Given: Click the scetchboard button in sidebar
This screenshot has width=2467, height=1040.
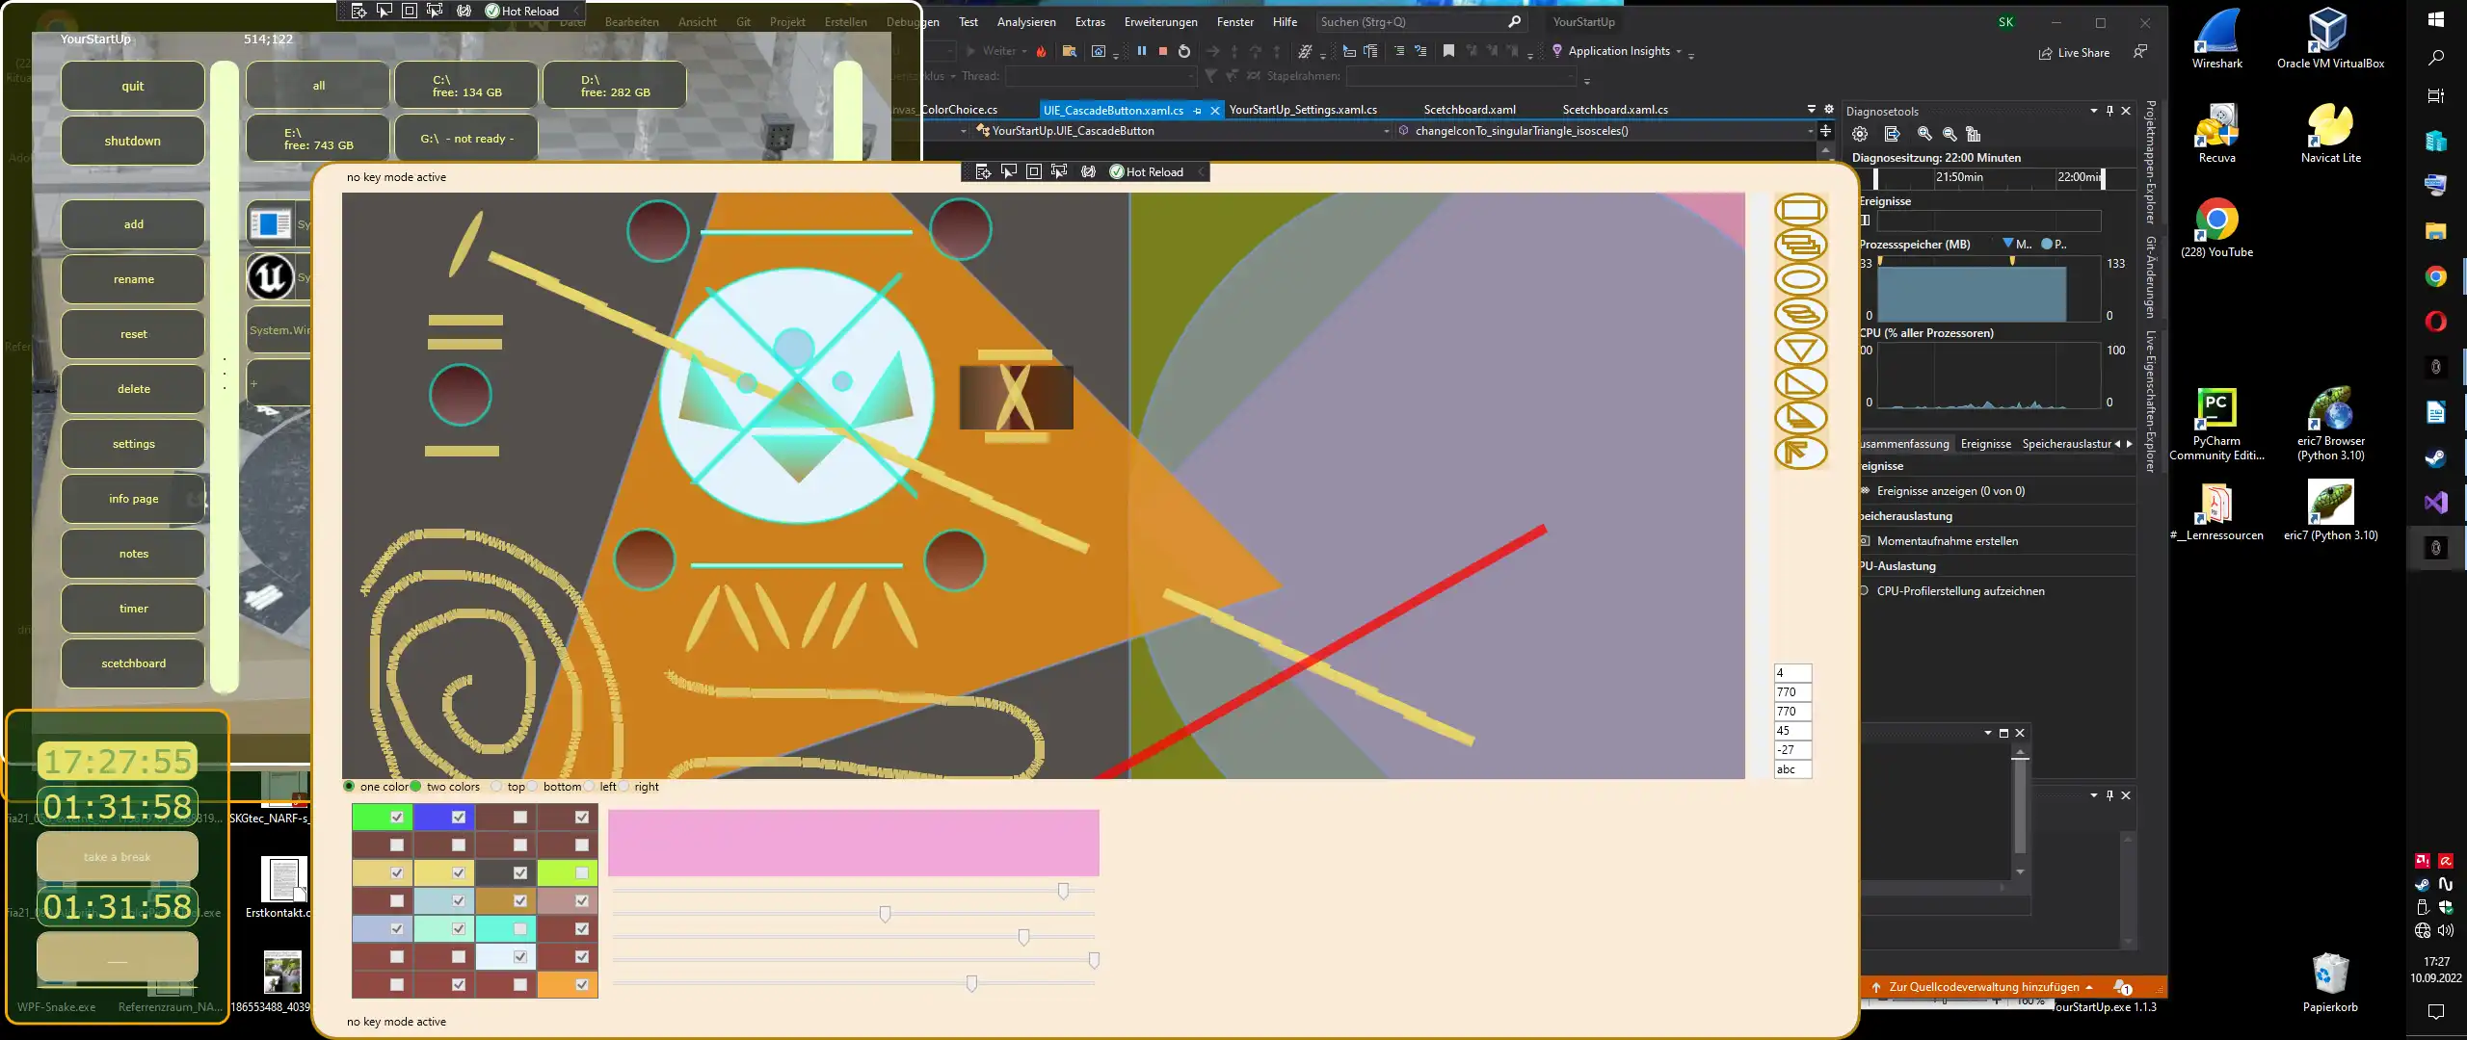Looking at the screenshot, I should (x=132, y=662).
